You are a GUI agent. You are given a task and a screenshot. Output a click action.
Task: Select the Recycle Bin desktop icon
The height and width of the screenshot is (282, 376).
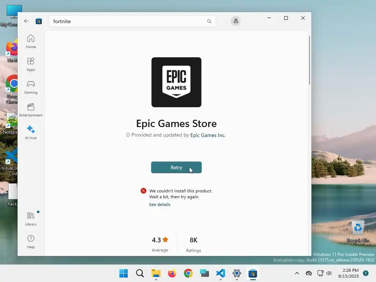(x=358, y=231)
